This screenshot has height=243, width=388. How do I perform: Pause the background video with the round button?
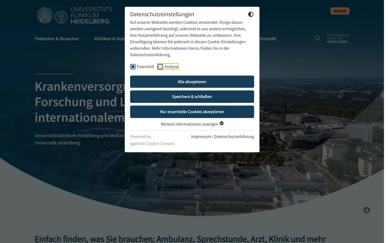[367, 210]
